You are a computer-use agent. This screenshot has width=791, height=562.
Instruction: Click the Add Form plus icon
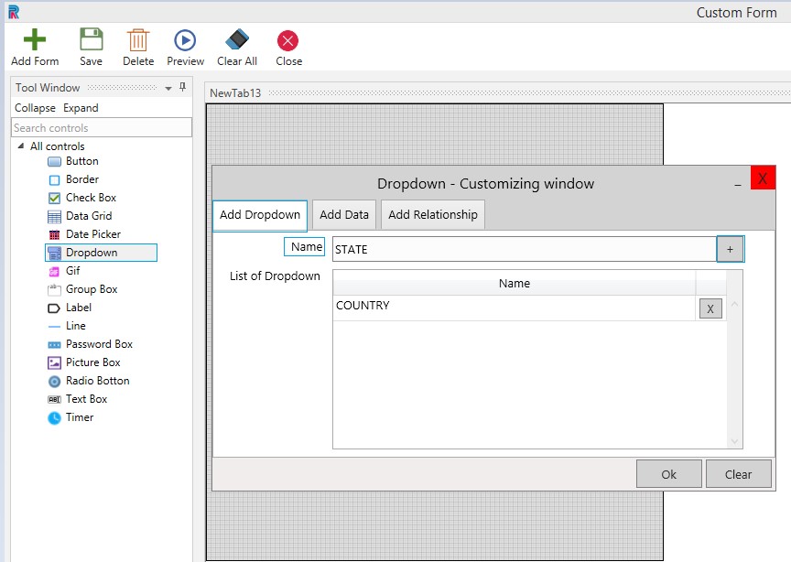pyautogui.click(x=35, y=41)
